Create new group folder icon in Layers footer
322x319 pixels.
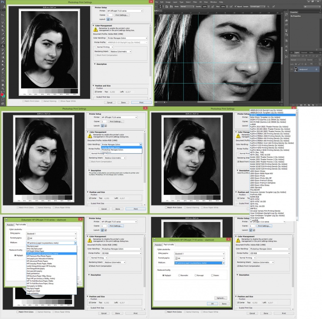[309, 105]
